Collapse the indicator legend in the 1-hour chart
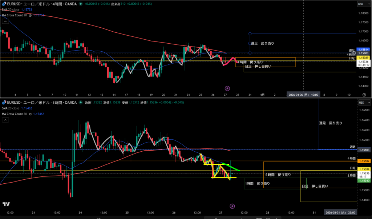372x219 pixels. coord(5,120)
